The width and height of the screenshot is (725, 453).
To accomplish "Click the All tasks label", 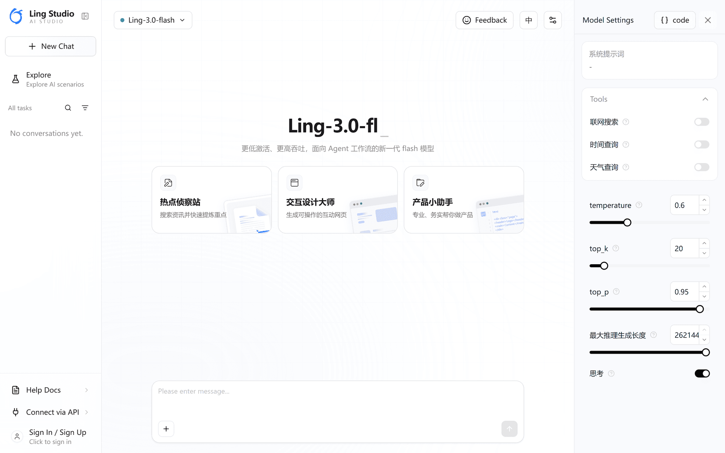I will tap(20, 108).
